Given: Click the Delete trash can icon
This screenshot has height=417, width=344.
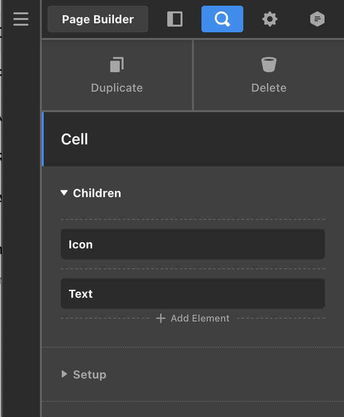Looking at the screenshot, I should click(x=269, y=65).
